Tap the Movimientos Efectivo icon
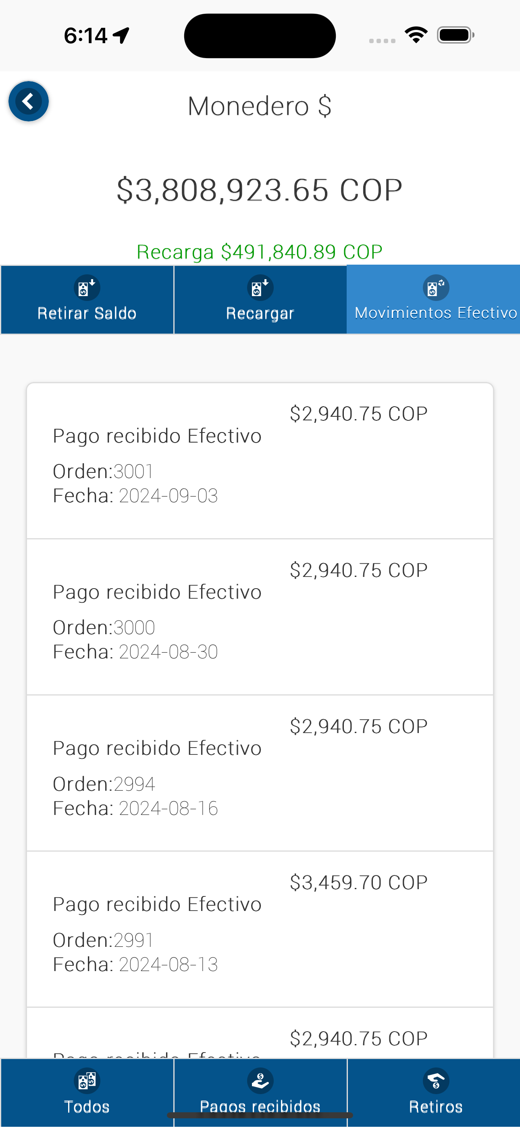 435,288
